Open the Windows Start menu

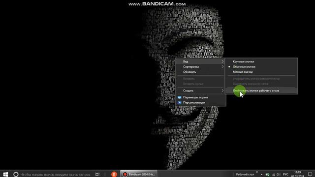point(5,174)
